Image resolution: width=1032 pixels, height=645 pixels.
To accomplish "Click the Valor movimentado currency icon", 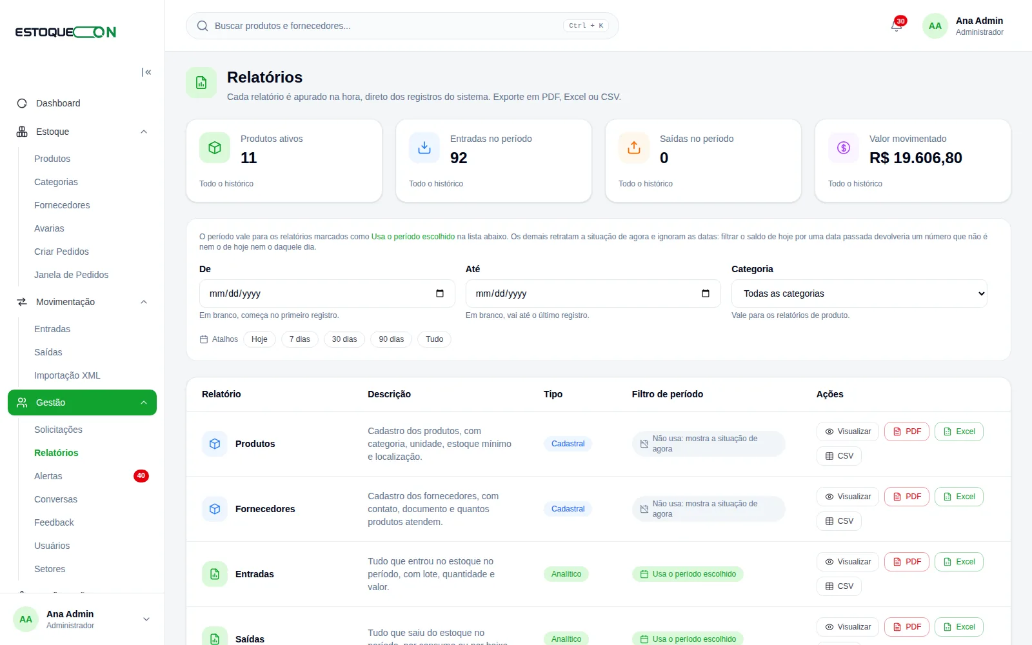I will 844,148.
